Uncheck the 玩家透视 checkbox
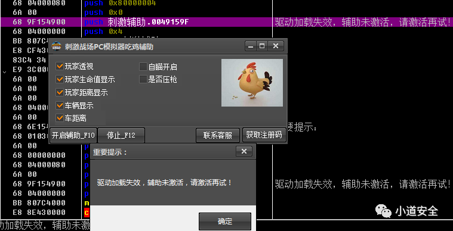Image resolution: width=453 pixels, height=231 pixels. 60,67
